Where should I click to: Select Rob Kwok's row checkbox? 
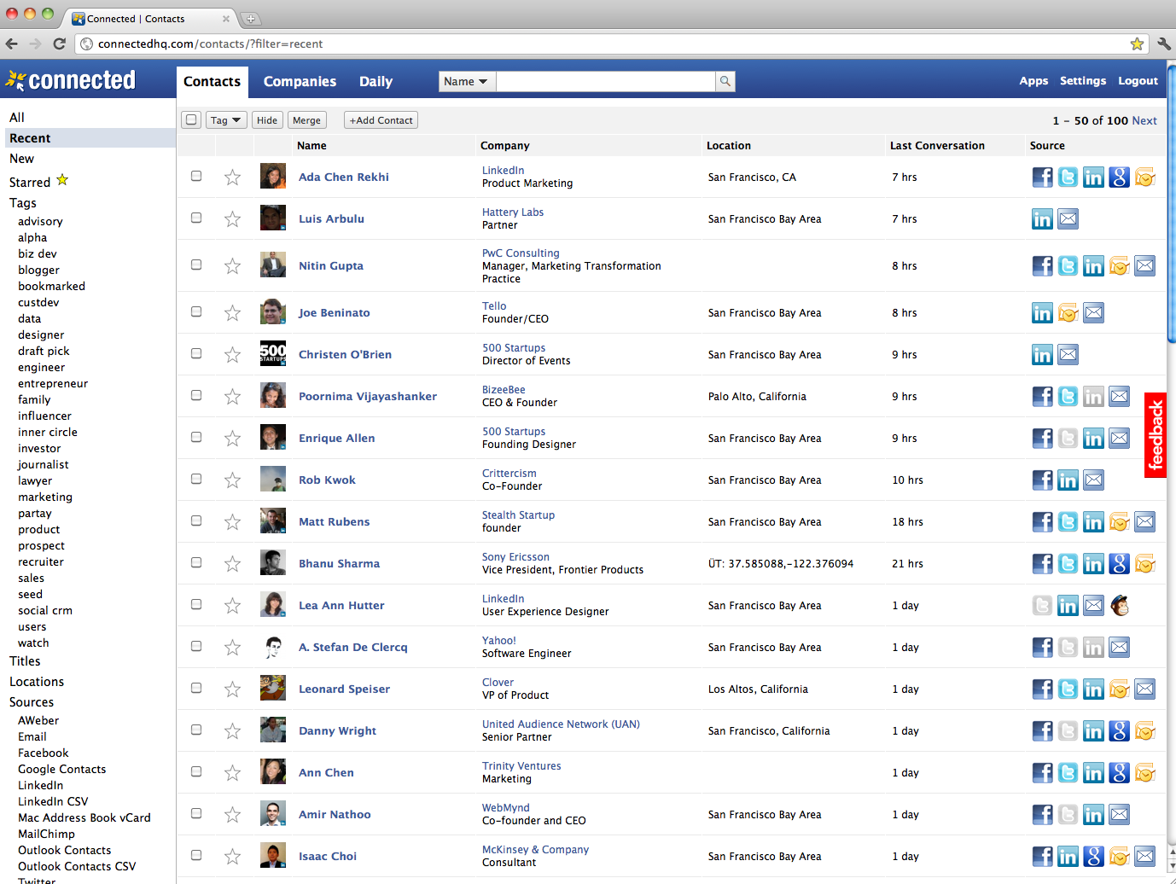tap(196, 479)
